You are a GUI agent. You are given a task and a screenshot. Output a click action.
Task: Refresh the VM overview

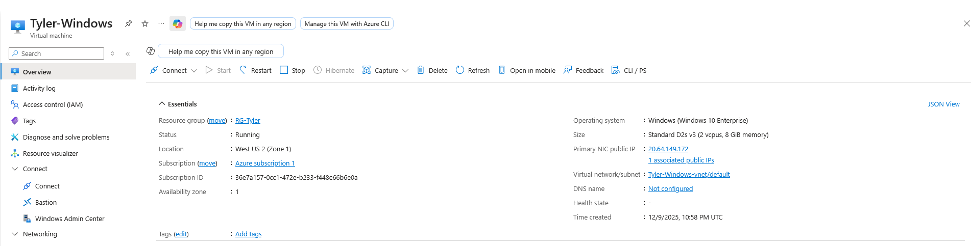pos(473,70)
